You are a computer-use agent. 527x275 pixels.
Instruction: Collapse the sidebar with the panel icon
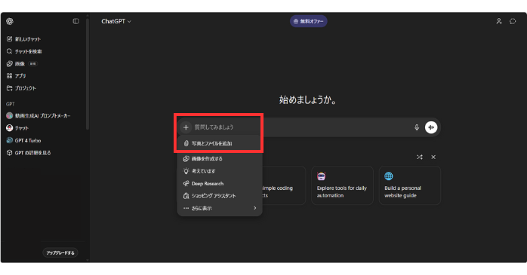76,21
